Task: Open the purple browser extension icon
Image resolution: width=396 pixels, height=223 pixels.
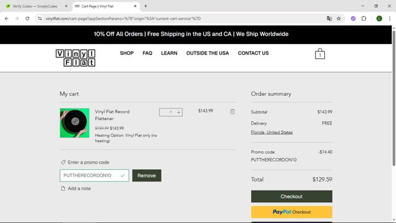Action: (353, 19)
